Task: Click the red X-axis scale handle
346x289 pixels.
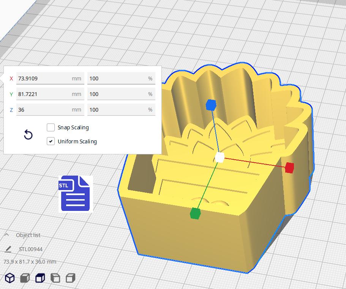Action: (289, 168)
